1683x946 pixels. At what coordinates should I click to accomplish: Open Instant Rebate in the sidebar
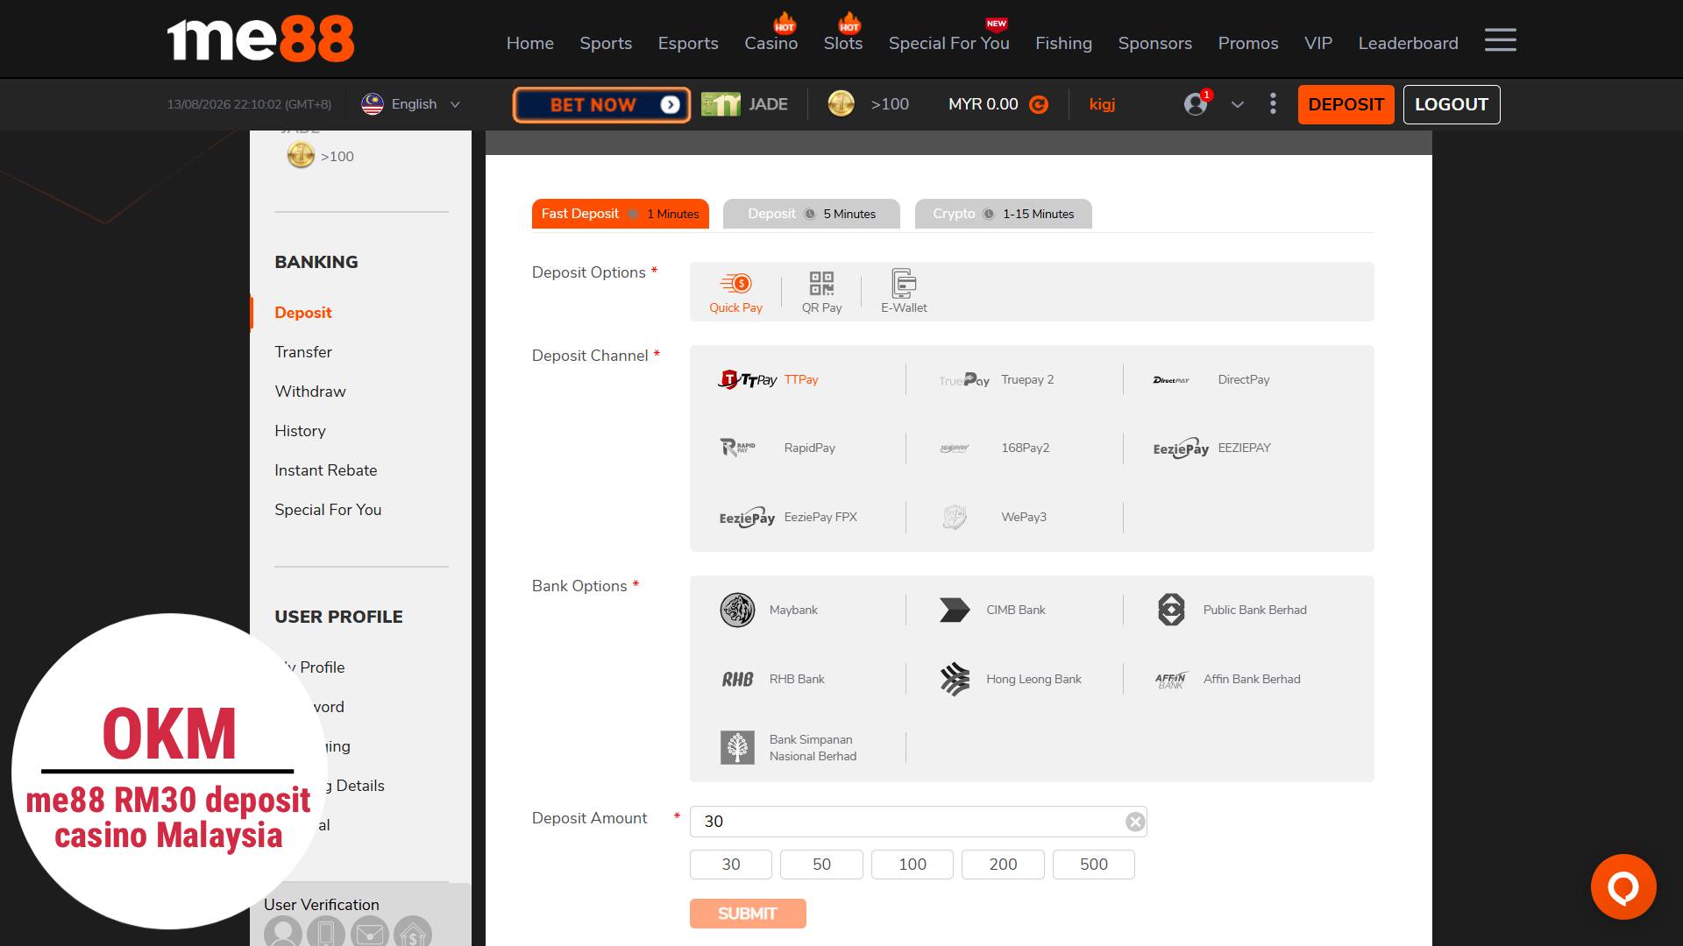(326, 470)
